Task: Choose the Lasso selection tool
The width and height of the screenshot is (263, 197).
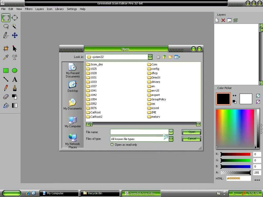Action: pos(6,27)
